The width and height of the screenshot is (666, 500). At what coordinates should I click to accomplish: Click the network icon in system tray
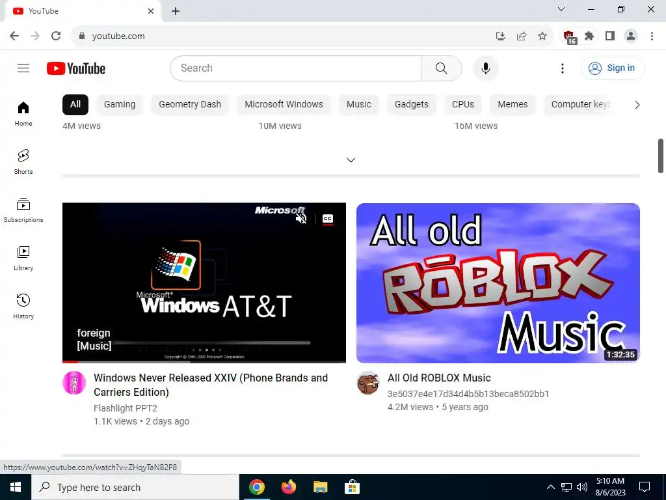(566, 487)
